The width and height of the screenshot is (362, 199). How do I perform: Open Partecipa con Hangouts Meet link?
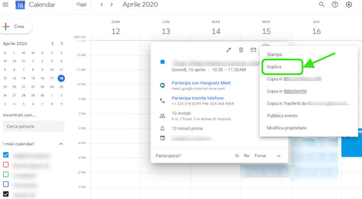[201, 83]
